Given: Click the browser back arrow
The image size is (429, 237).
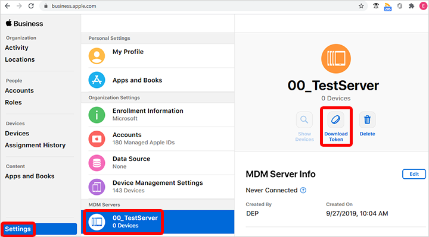Looking at the screenshot, I should point(7,6).
